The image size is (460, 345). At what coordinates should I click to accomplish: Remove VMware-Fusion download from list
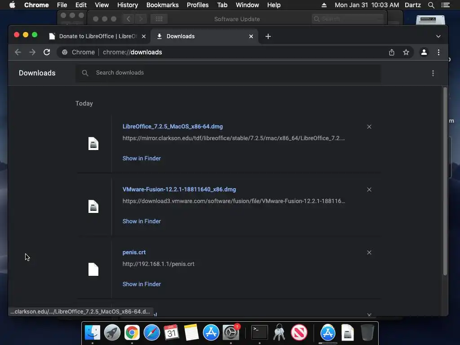point(369,190)
